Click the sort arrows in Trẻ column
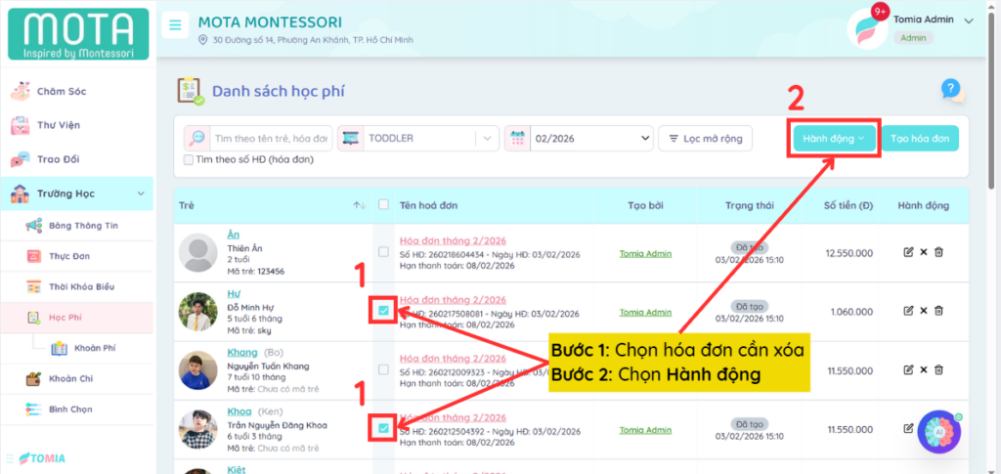 (359, 205)
